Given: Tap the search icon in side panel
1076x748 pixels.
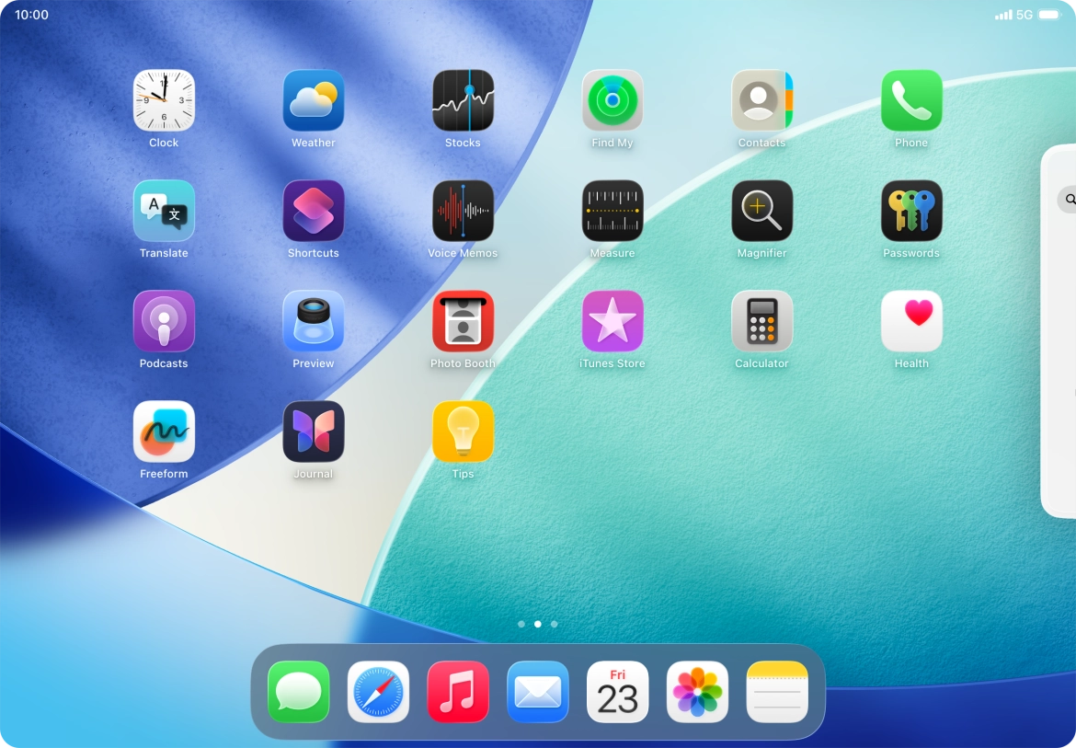Looking at the screenshot, I should point(1070,199).
